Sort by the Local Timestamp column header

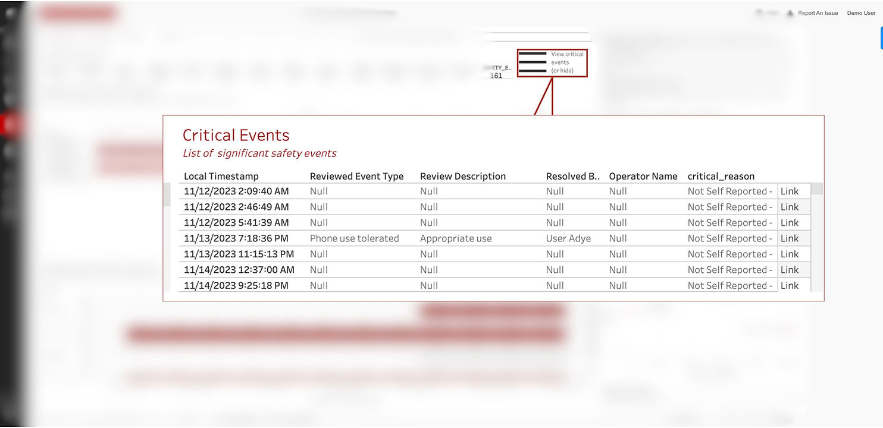point(221,176)
